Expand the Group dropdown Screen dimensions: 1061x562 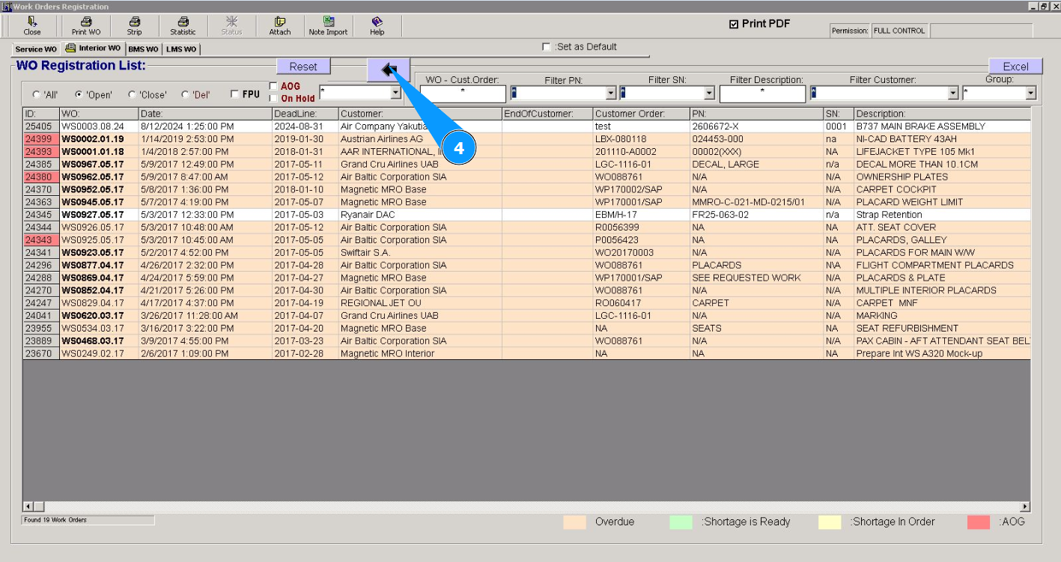[1031, 94]
